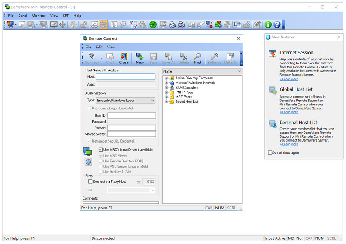
Task: Click the printer icon in main toolbar
Action: point(173,25)
